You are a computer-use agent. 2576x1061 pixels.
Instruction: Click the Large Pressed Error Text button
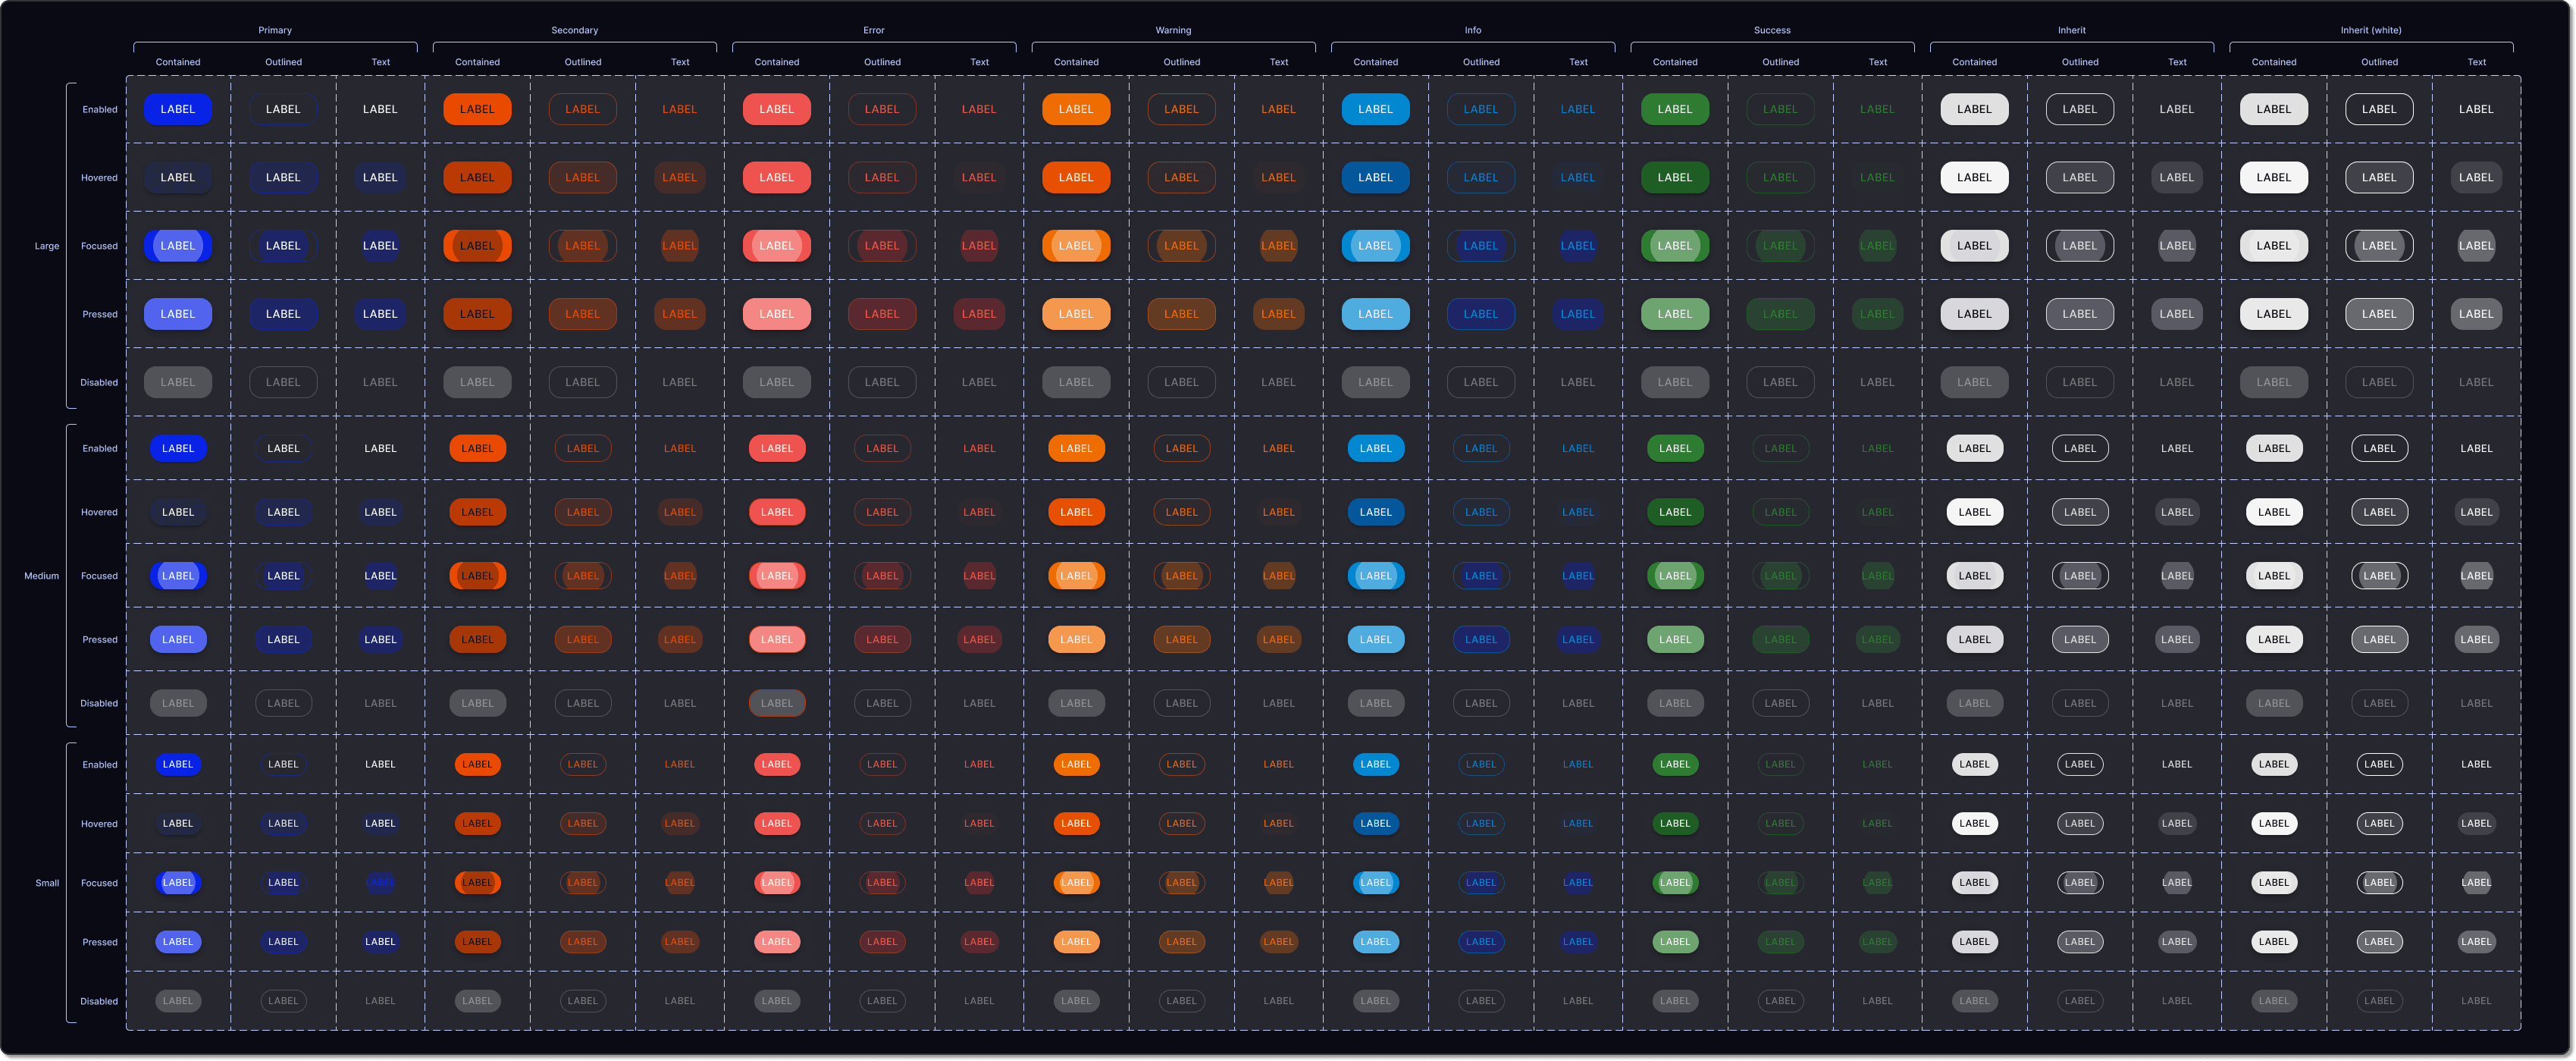pyautogui.click(x=979, y=313)
